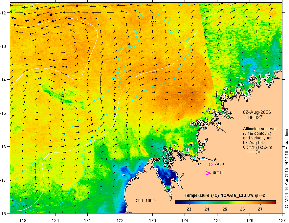Select the text 'Altimetric sealevel'

(x=260, y=129)
